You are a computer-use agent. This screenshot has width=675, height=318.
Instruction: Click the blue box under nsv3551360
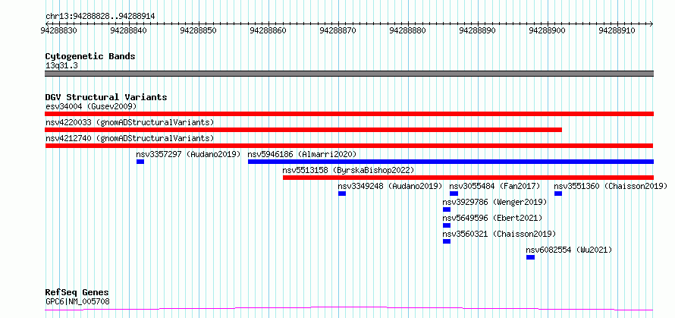558,194
